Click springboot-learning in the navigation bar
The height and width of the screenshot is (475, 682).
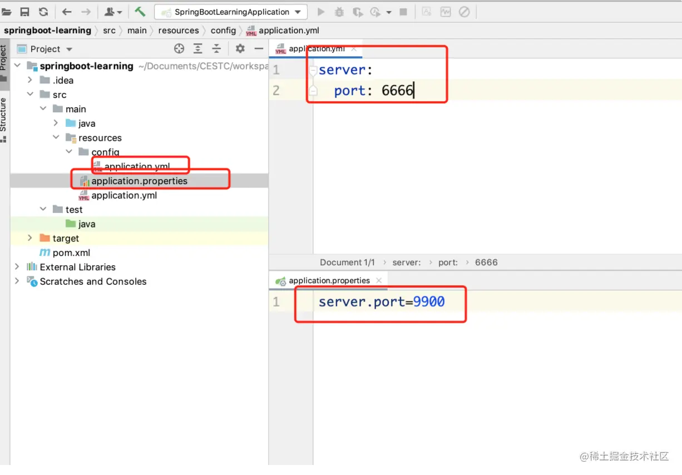(48, 31)
